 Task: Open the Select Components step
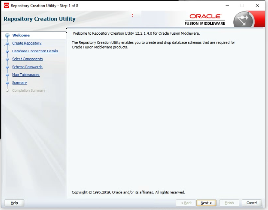[x=27, y=59]
